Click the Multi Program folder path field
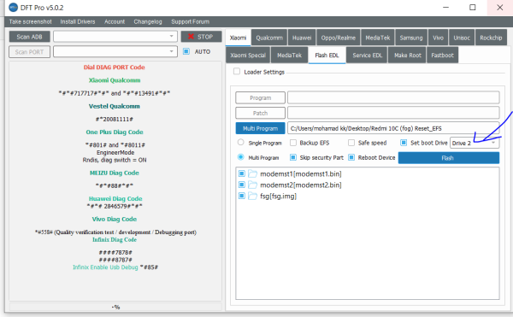Image resolution: width=513 pixels, height=317 pixels. (393, 128)
